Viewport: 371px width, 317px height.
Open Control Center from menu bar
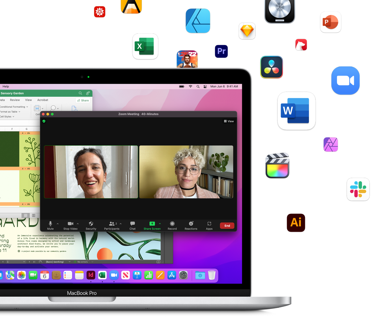205,86
